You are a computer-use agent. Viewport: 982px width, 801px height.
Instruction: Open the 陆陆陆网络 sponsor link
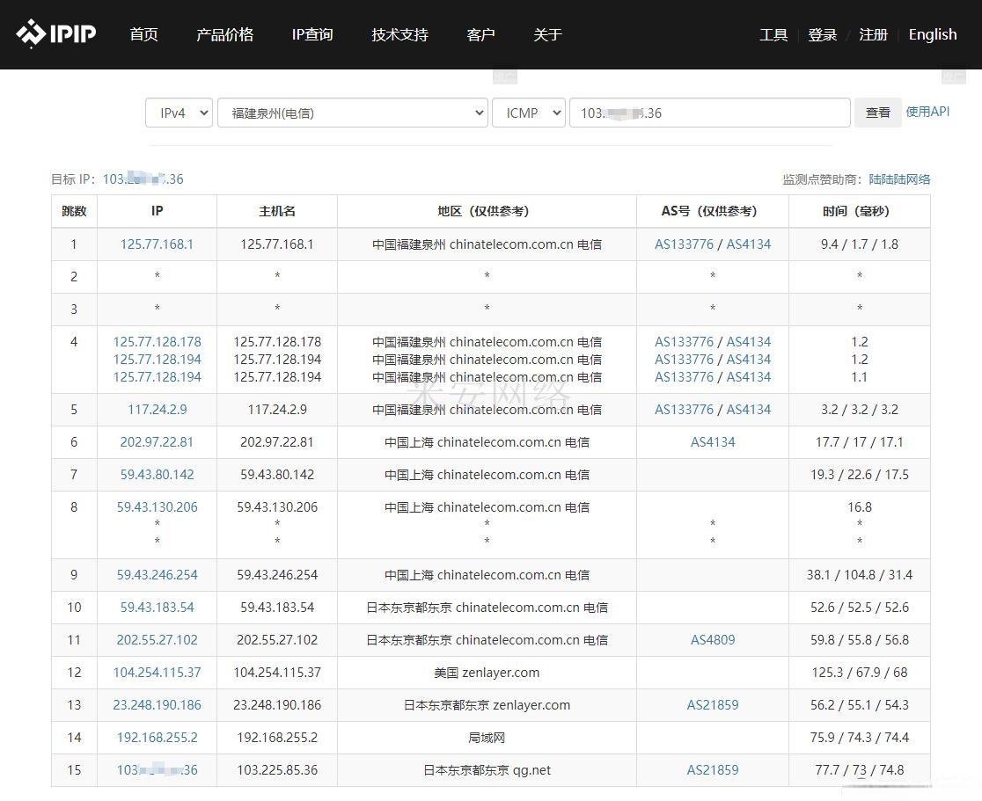pyautogui.click(x=899, y=179)
